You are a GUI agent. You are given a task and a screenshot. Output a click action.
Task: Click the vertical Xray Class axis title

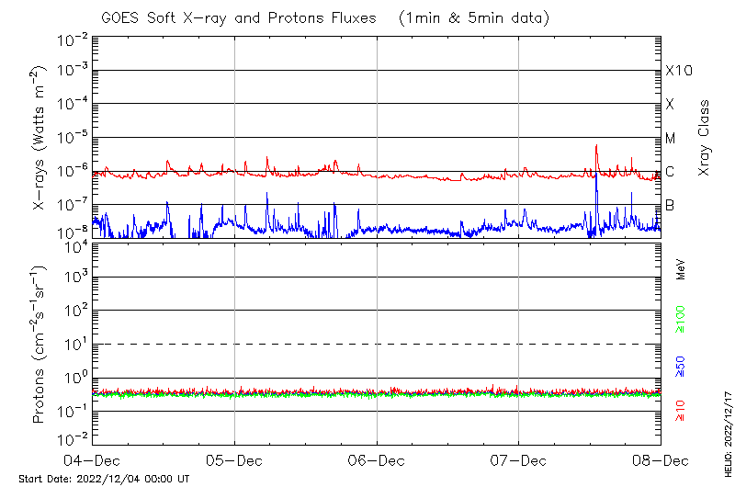[705, 138]
